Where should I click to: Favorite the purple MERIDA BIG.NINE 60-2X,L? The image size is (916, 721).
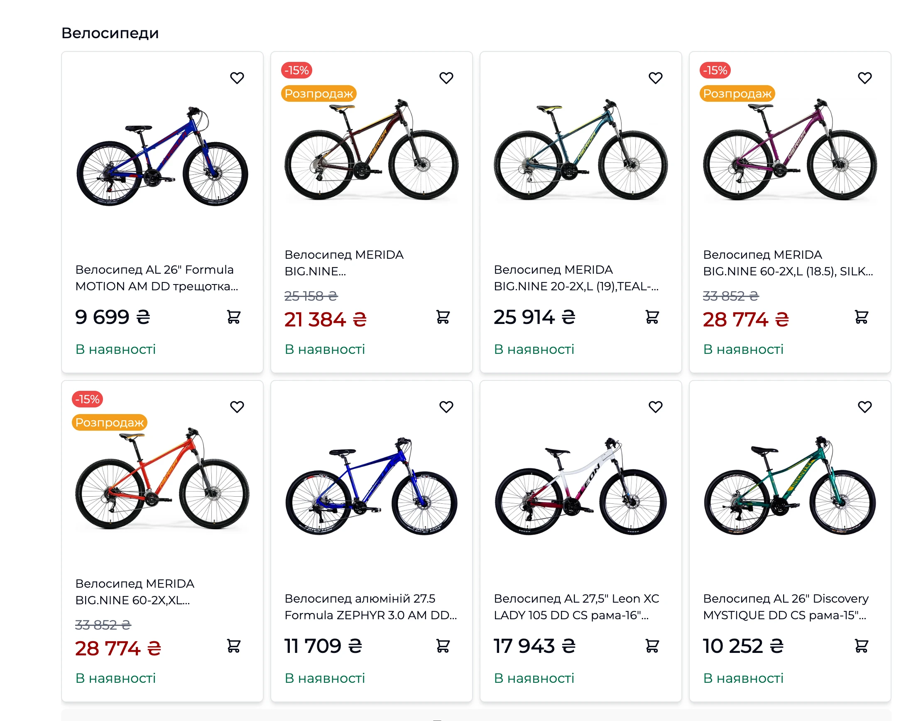point(865,78)
